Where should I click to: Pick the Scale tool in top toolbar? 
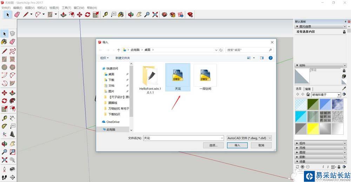pos(96,15)
